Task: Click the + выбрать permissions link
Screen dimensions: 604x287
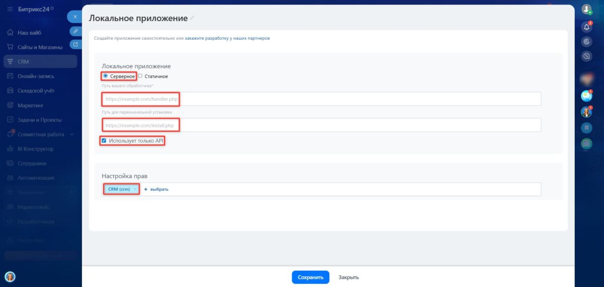Action: 157,189
